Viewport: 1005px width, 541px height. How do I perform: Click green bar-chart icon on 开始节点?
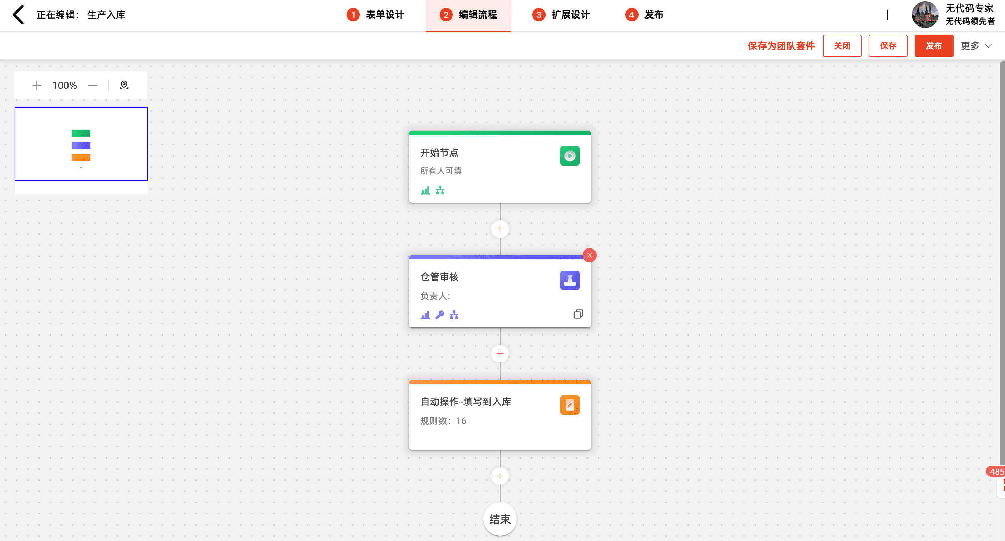(x=425, y=190)
